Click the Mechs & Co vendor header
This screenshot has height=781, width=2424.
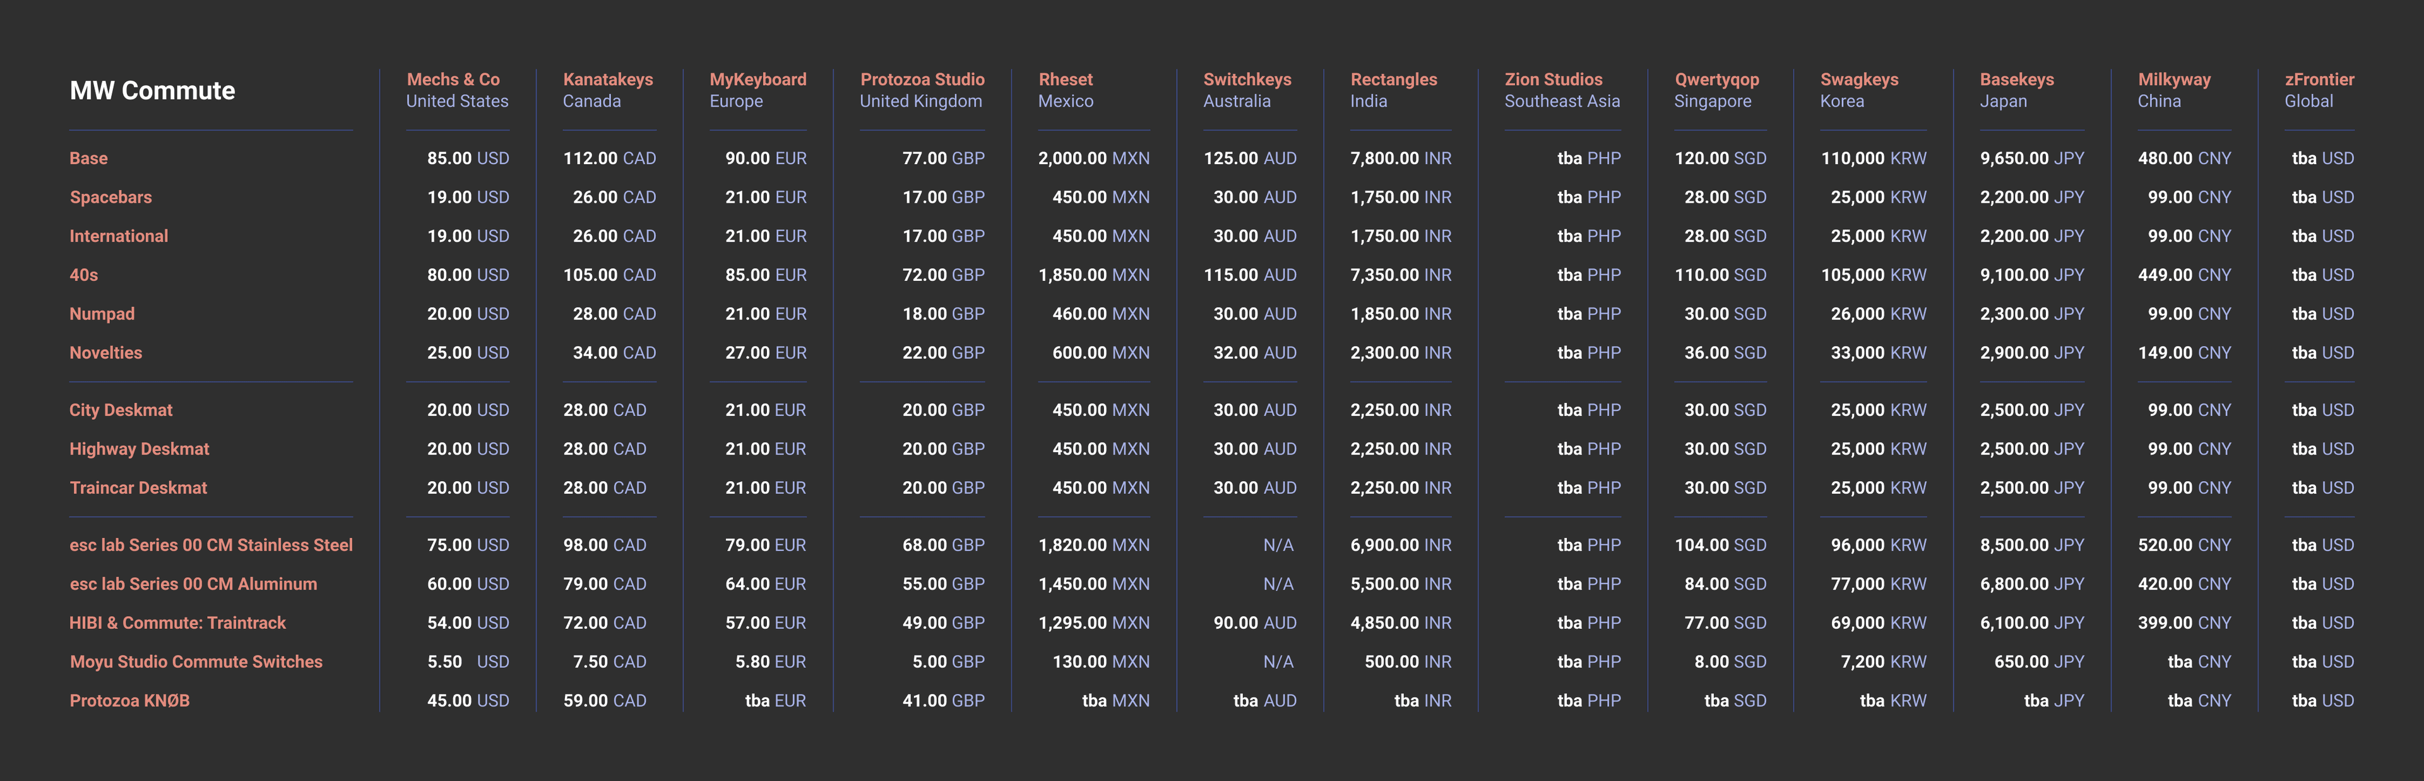click(453, 80)
